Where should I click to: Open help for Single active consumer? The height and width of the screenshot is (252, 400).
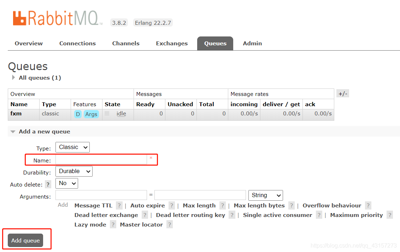click(319, 215)
